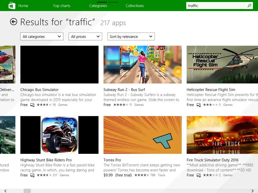Click Highway Stunt Bike motorcycle thumbnail
Screen dimensions: 258x193
tap(59, 135)
